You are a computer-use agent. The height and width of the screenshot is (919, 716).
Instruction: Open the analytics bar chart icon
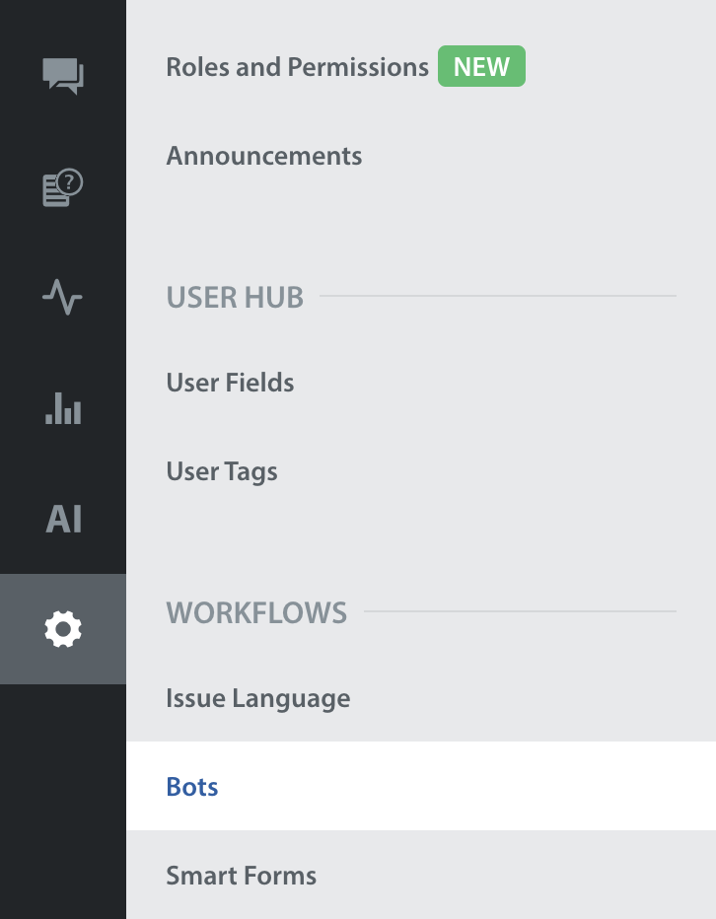click(63, 407)
